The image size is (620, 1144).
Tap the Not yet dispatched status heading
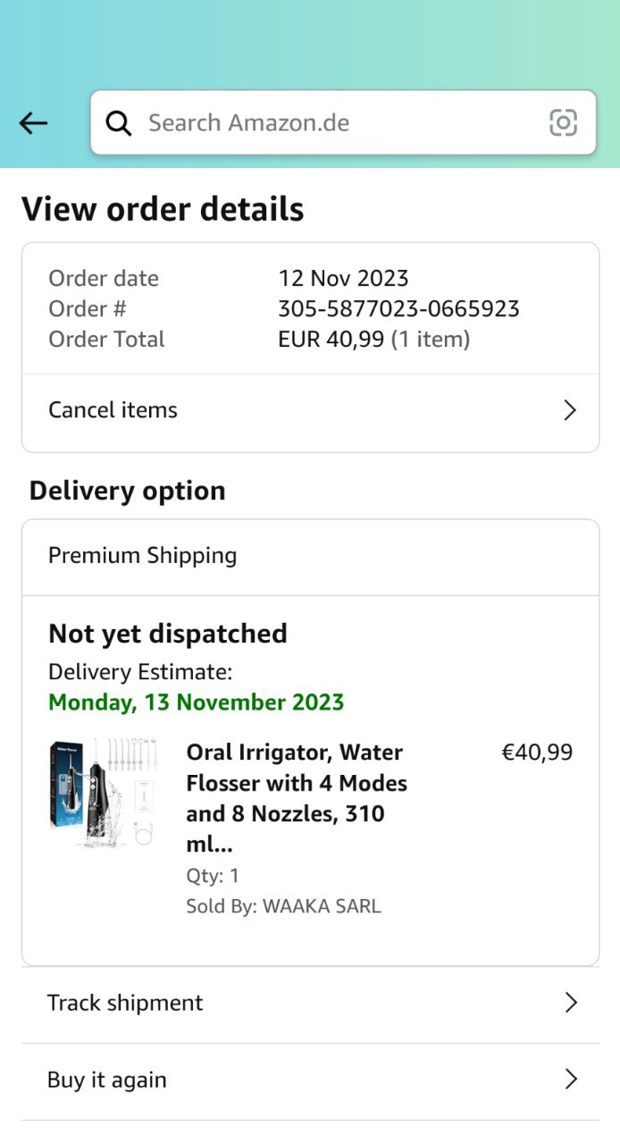[168, 634]
